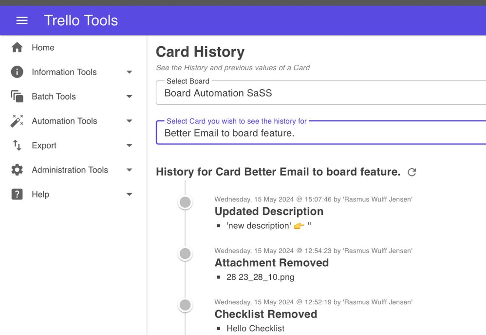The width and height of the screenshot is (486, 335).
Task: Expand the Help arrow
Action: point(130,195)
